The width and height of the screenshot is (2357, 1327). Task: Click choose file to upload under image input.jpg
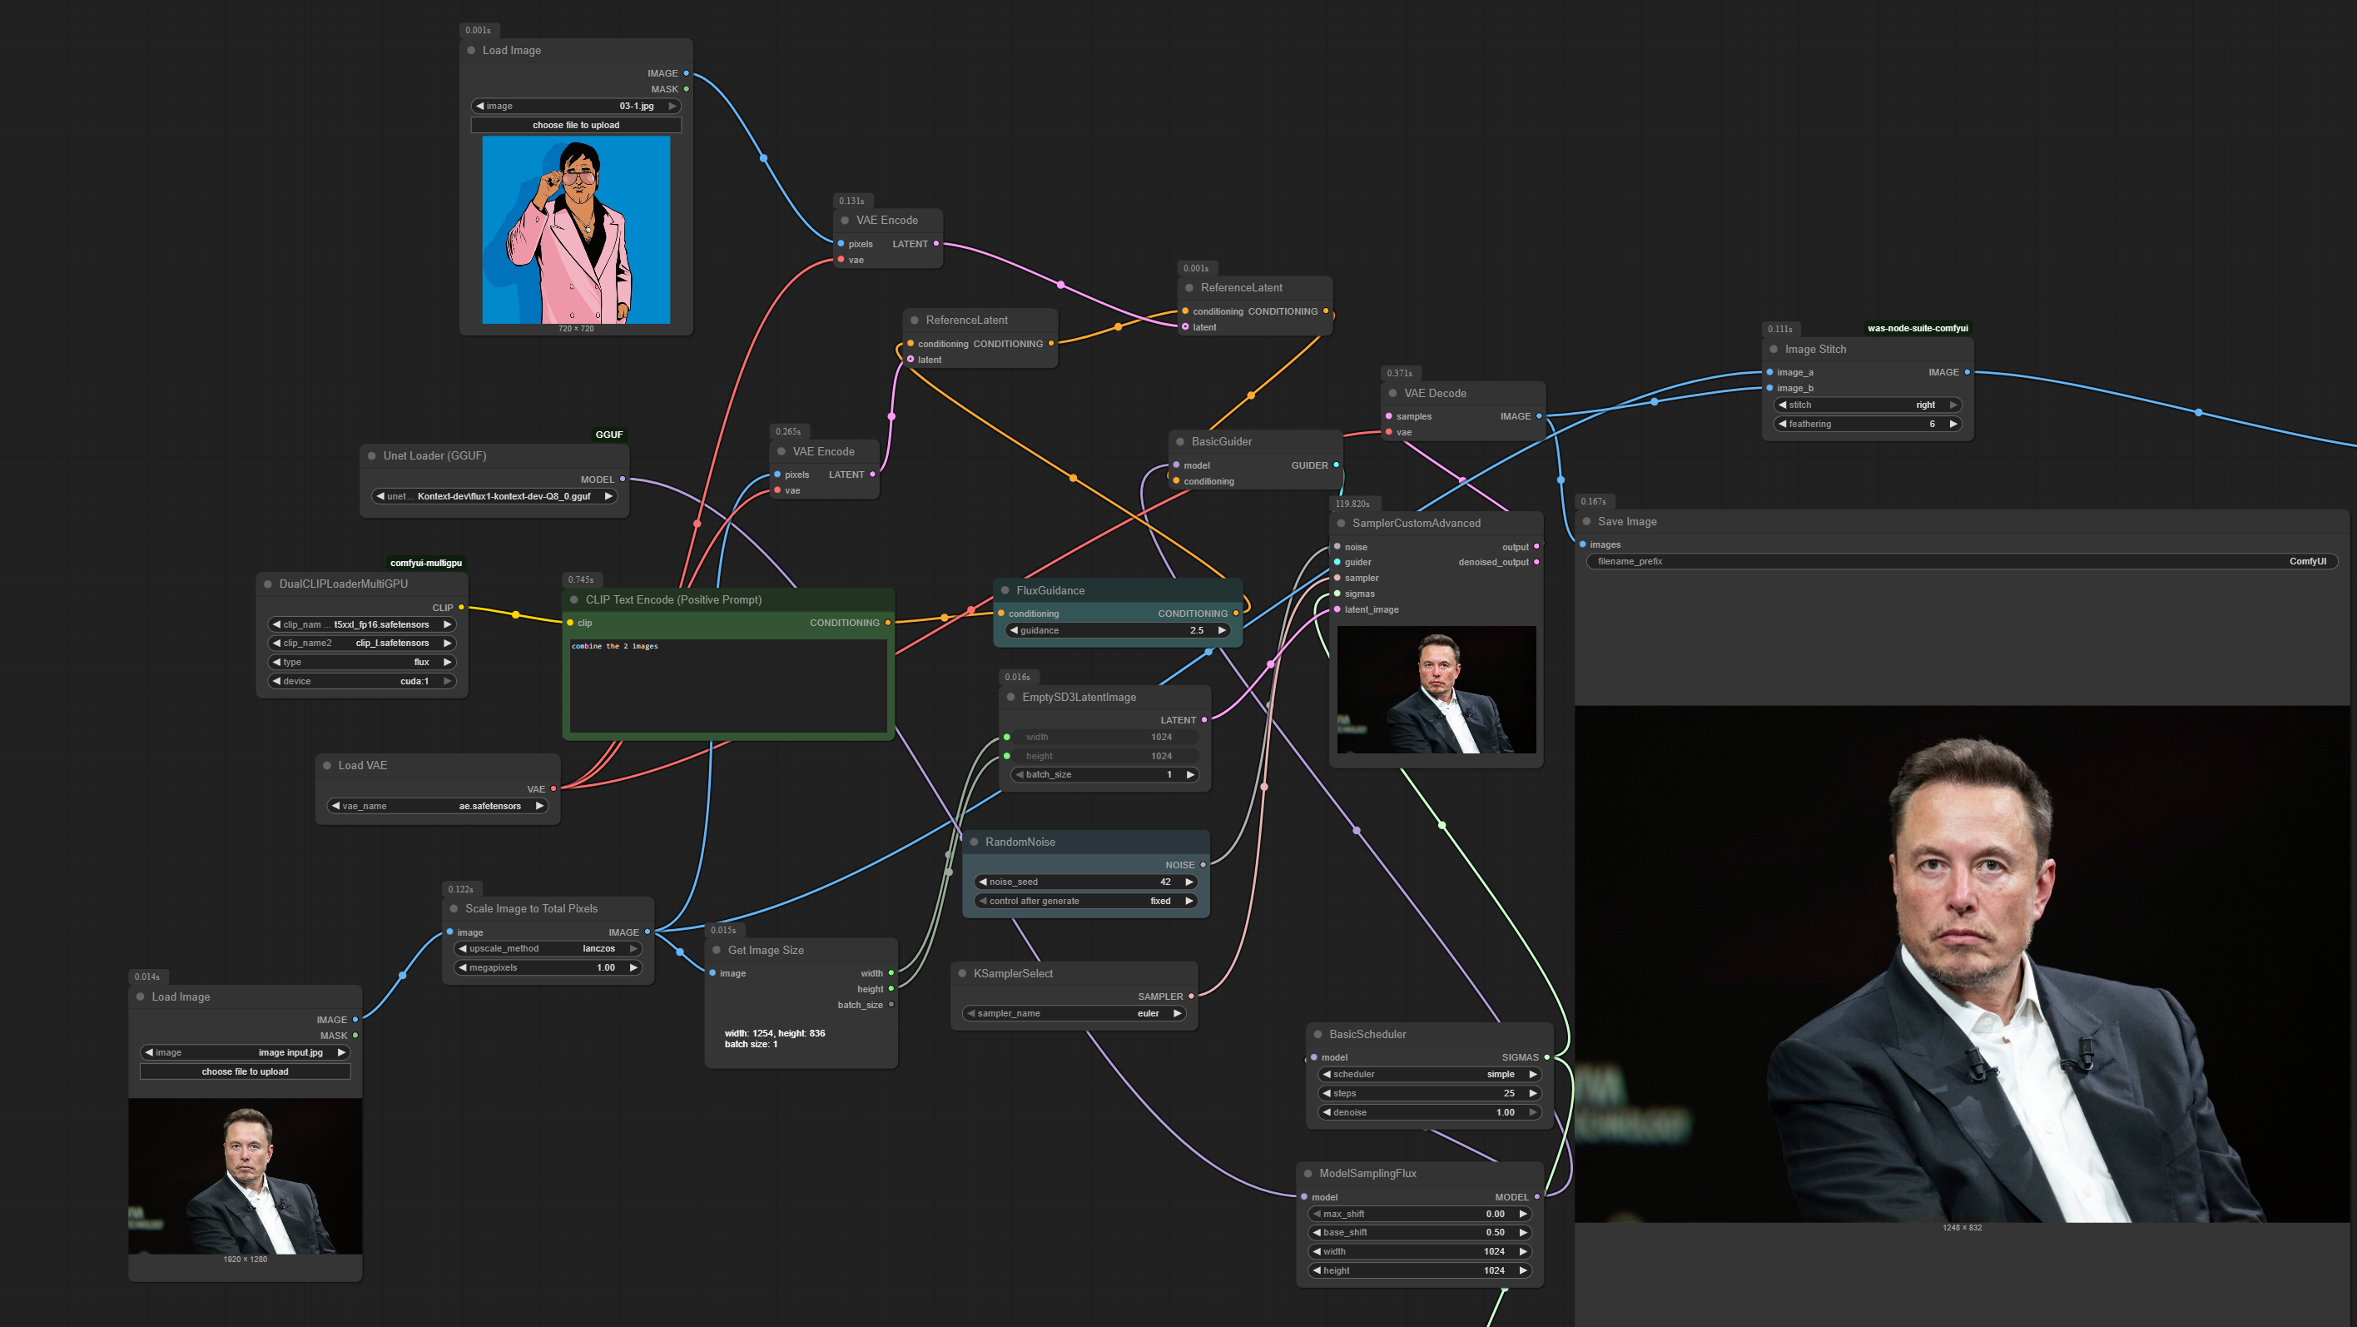pos(246,1072)
